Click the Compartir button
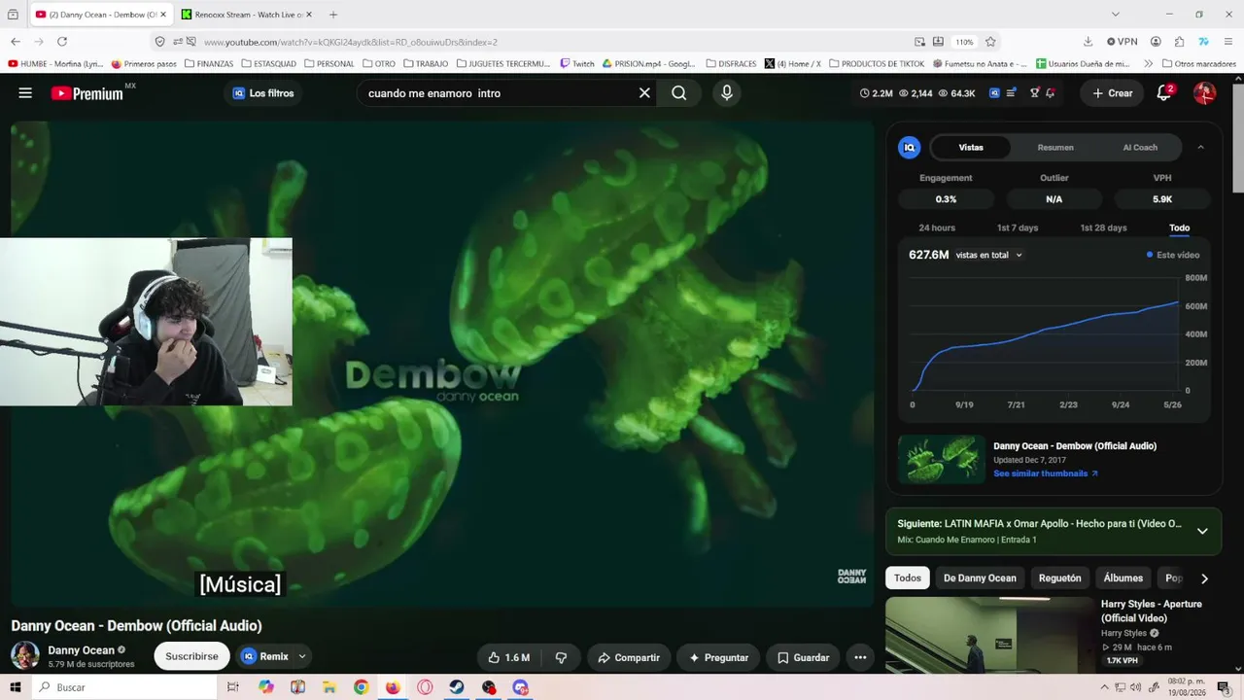This screenshot has height=700, width=1244. coord(629,657)
